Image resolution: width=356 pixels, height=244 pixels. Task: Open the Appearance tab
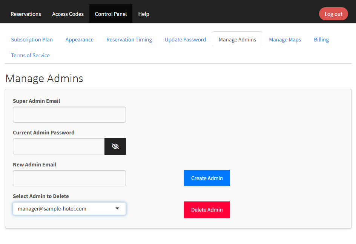click(80, 39)
